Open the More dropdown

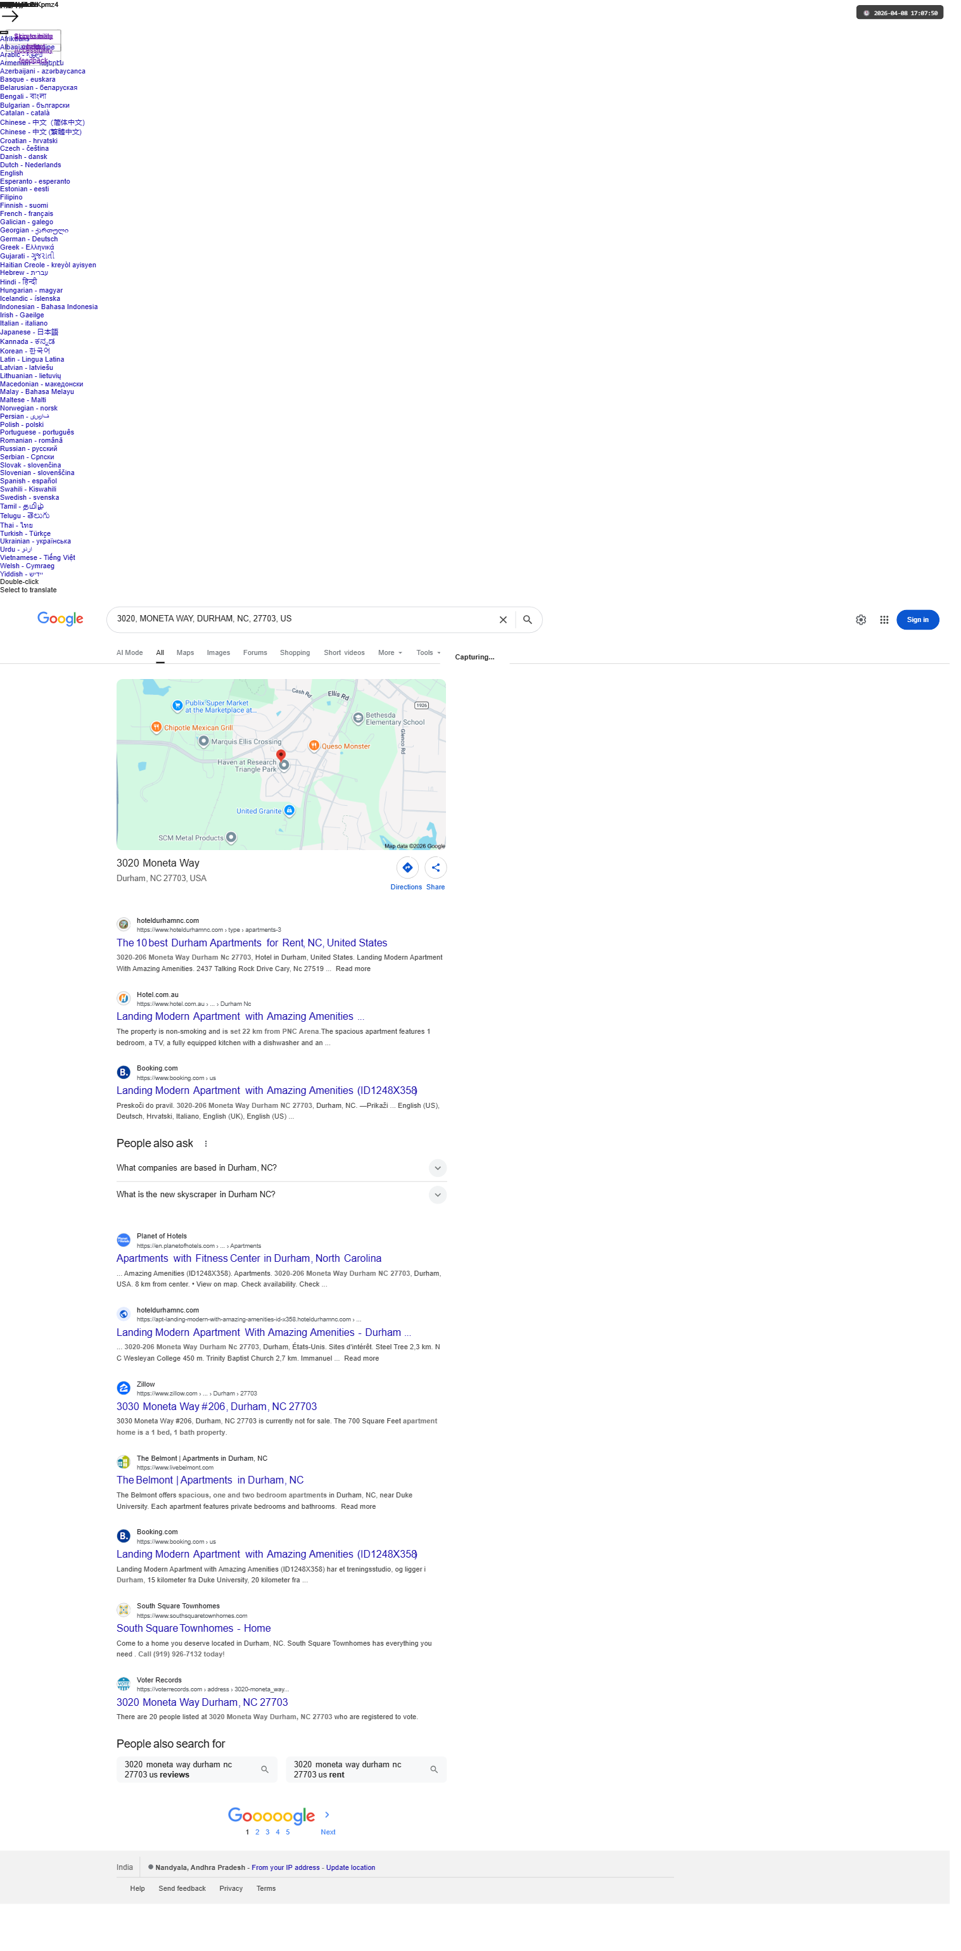(x=390, y=652)
